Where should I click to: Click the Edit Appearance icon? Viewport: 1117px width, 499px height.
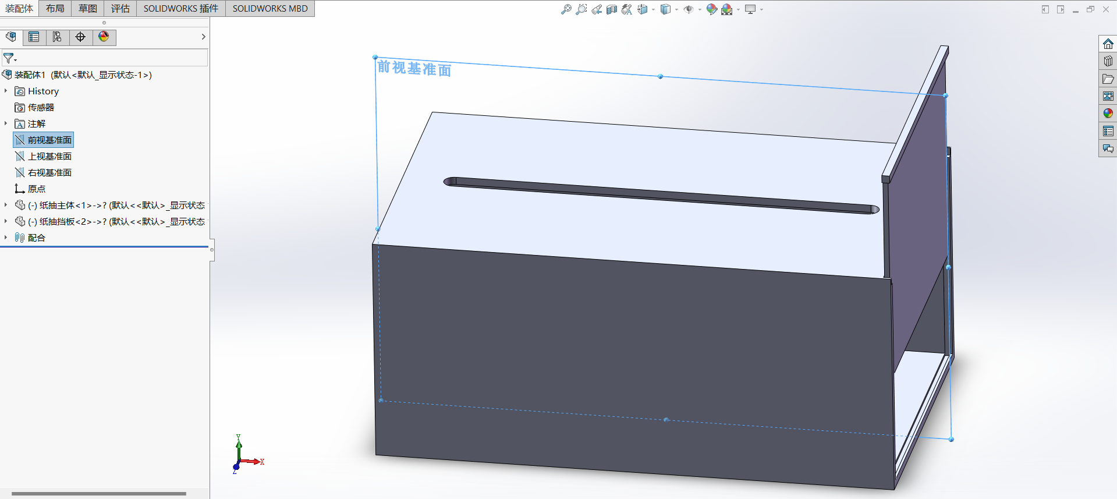pyautogui.click(x=711, y=9)
